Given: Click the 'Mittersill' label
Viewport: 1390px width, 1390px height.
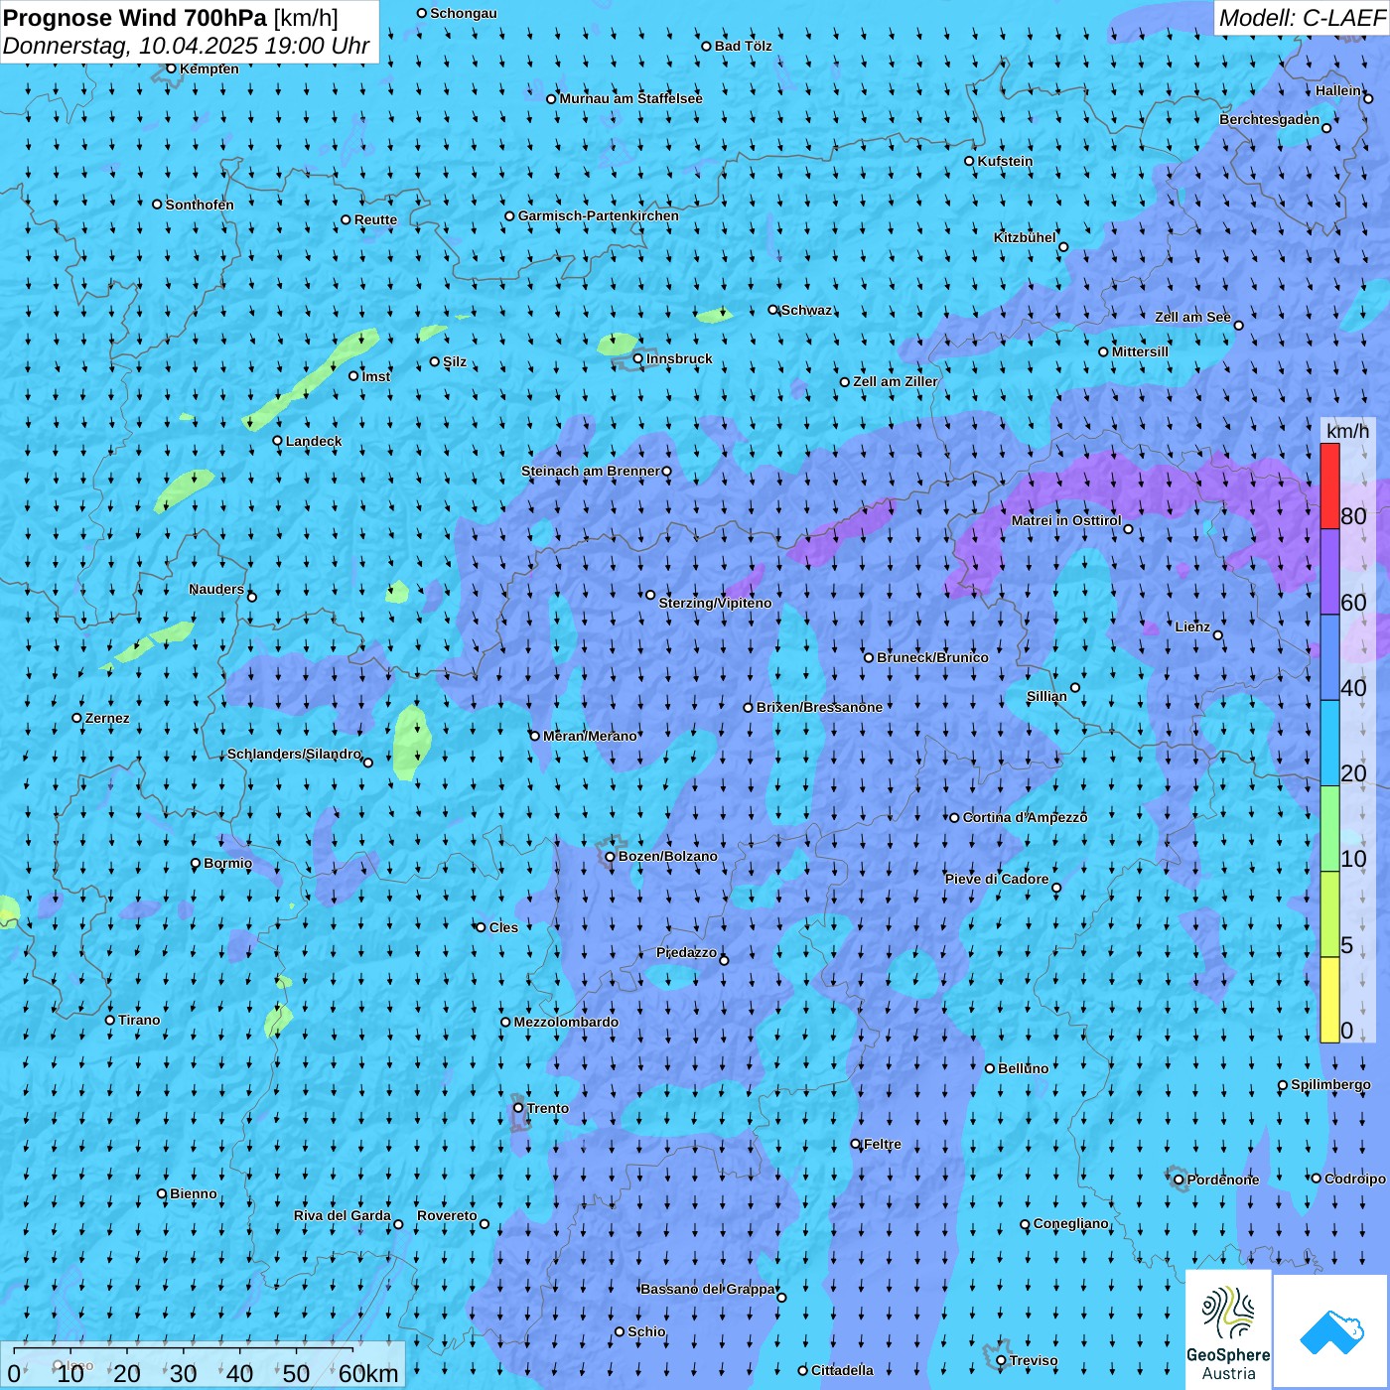Looking at the screenshot, I should point(1140,351).
